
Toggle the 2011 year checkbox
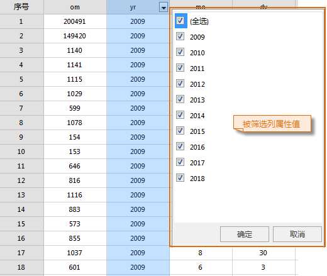click(180, 68)
